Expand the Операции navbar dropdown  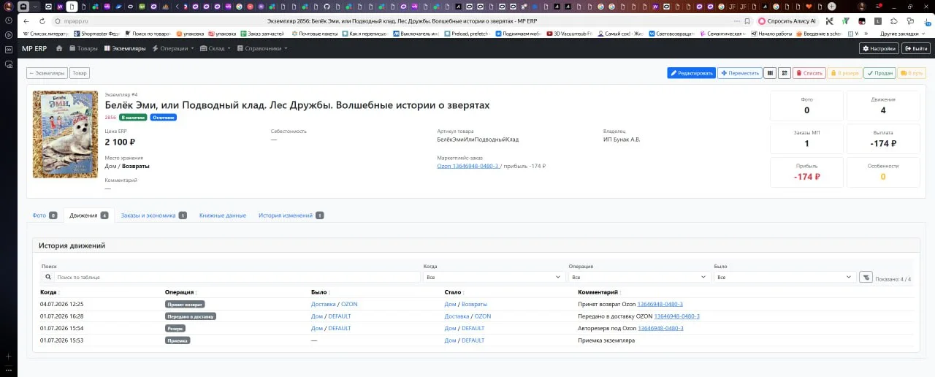tap(172, 48)
